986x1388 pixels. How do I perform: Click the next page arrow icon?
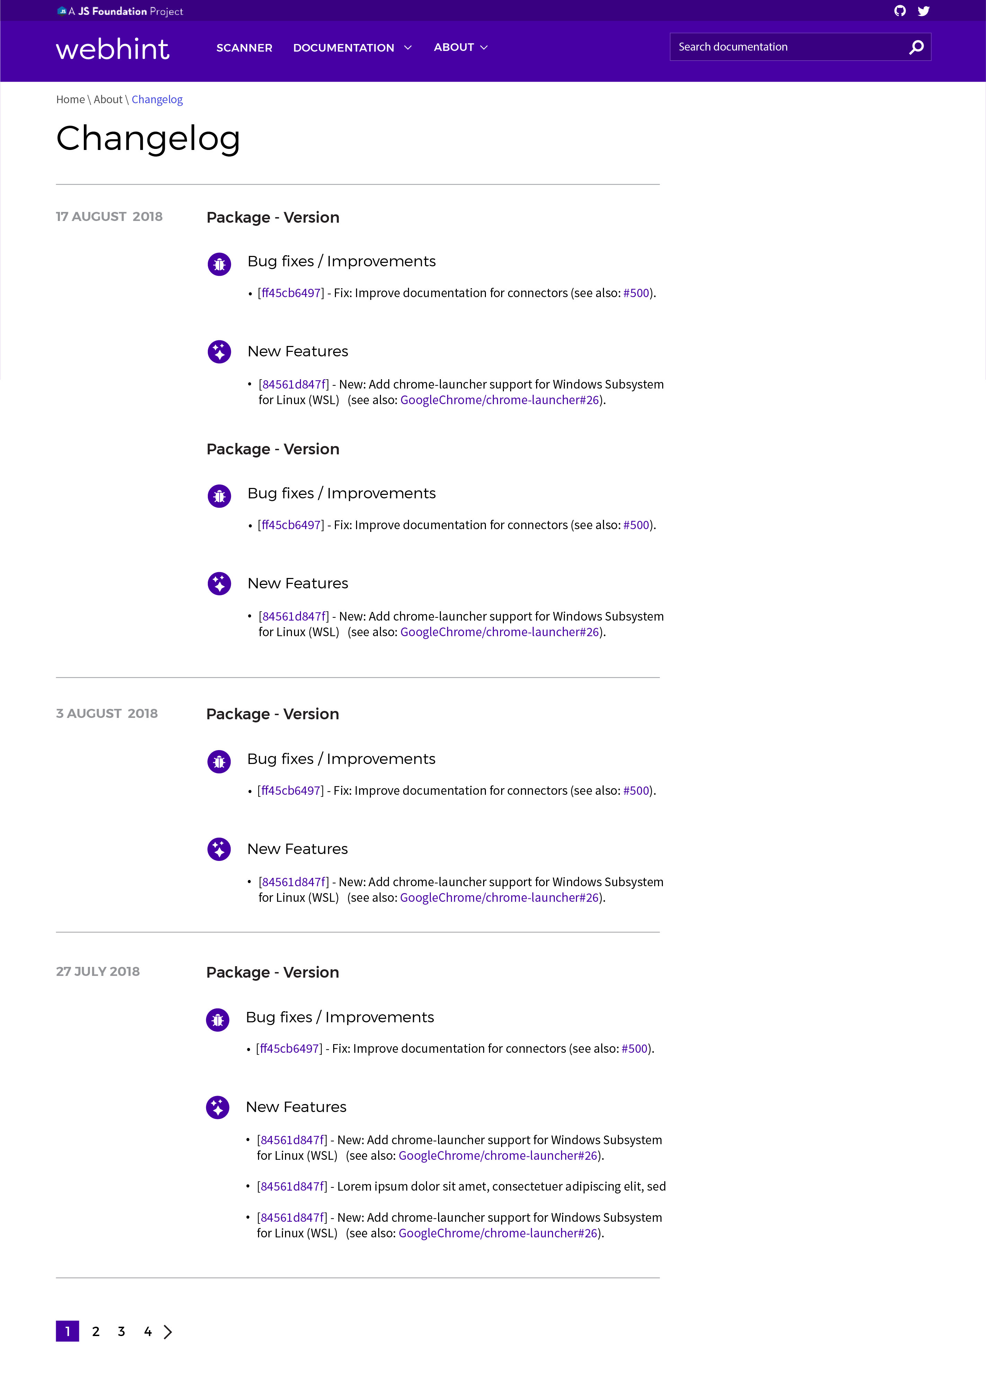coord(168,1332)
